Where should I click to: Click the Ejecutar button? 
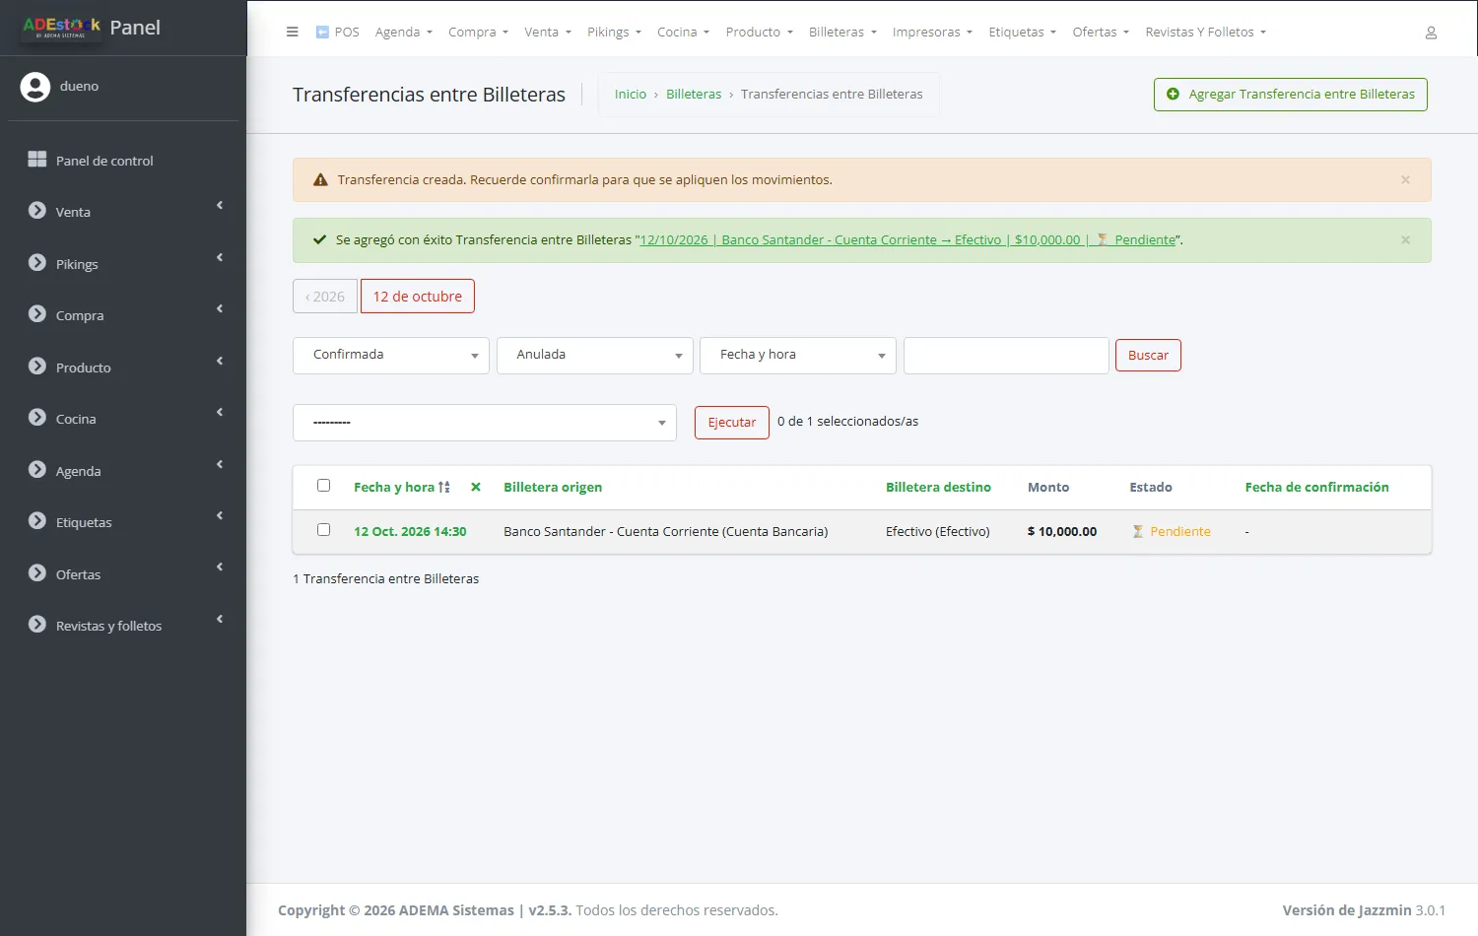click(x=732, y=423)
